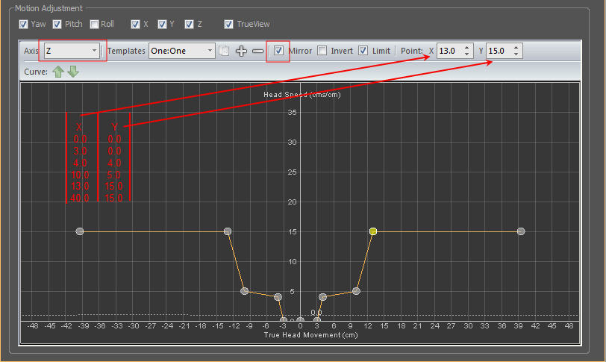Select the curve point at -4, 4
Viewport: 606px width, 362px height.
click(x=278, y=297)
